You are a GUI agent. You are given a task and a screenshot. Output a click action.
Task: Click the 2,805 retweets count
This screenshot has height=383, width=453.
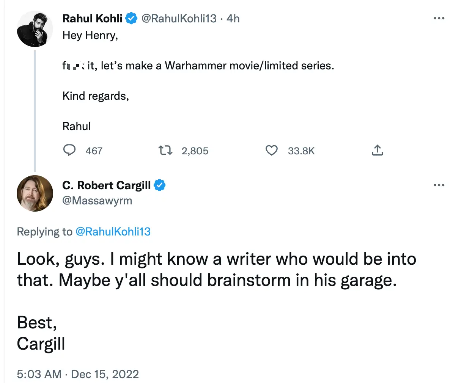195,151
